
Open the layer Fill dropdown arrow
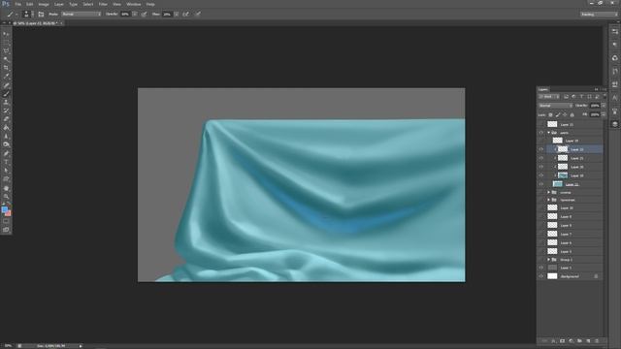point(604,114)
